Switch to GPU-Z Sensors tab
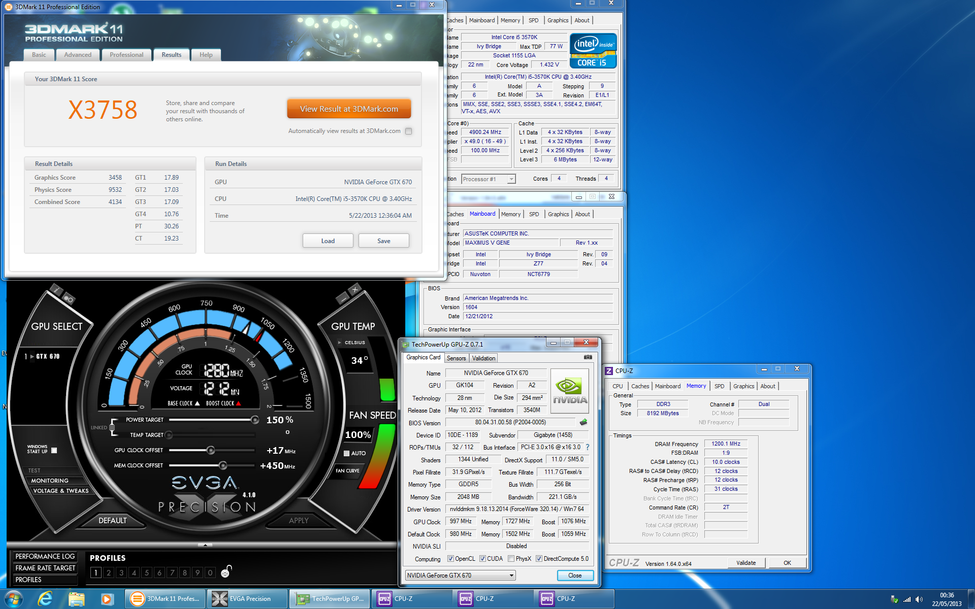 pos(456,358)
